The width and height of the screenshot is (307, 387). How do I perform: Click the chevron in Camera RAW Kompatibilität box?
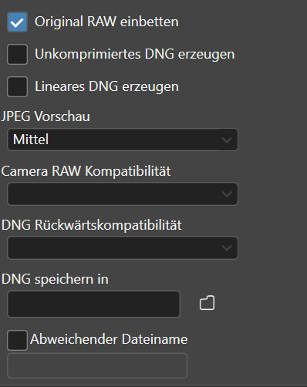[x=227, y=194]
